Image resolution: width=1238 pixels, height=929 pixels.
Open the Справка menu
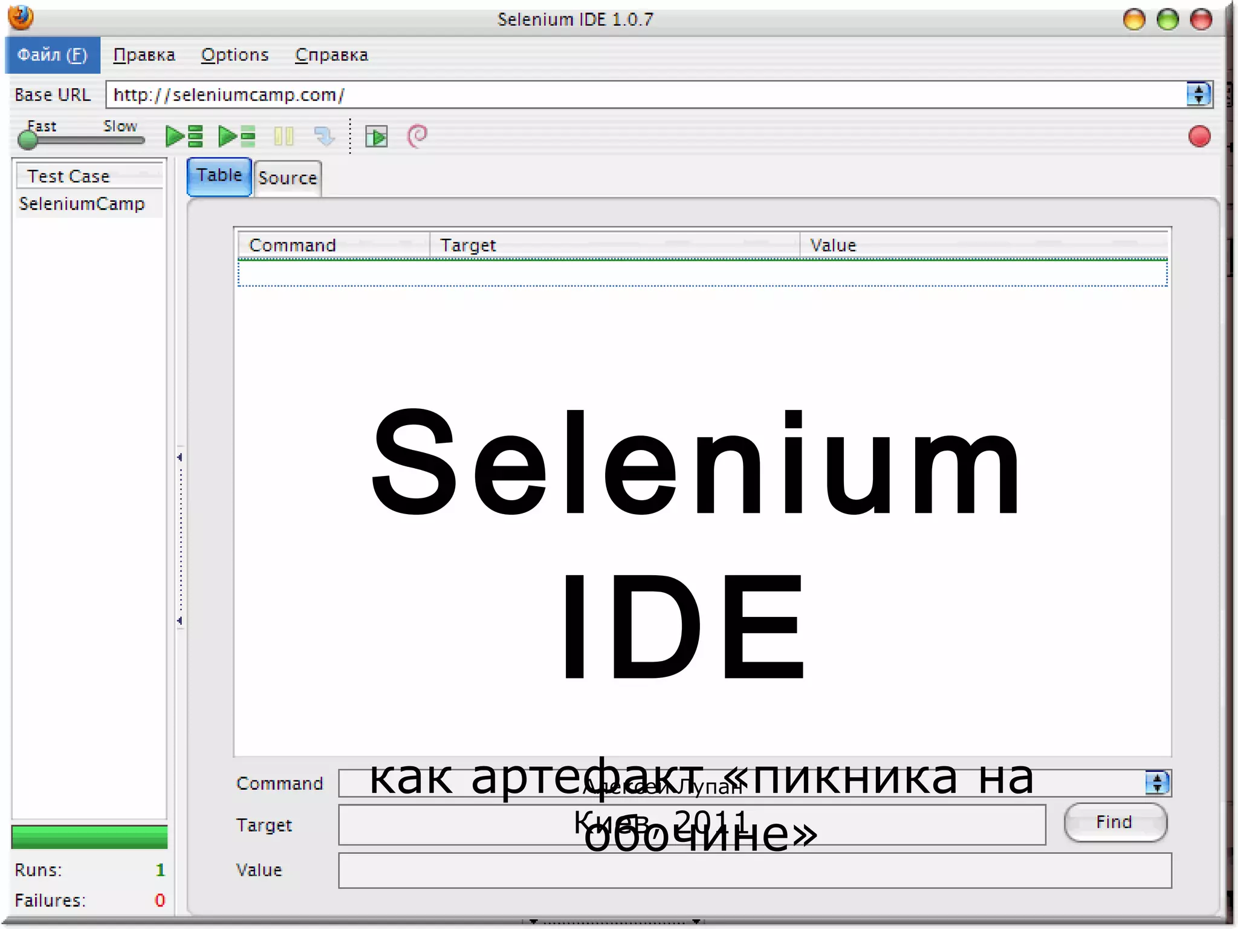[331, 55]
